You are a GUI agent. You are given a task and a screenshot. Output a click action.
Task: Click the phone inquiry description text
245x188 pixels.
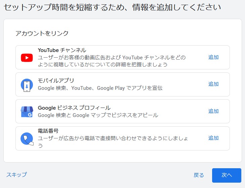[113, 142]
